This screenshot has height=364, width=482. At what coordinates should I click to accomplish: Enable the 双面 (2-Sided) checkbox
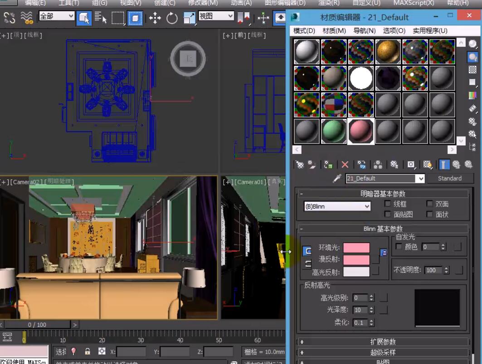[x=430, y=204]
